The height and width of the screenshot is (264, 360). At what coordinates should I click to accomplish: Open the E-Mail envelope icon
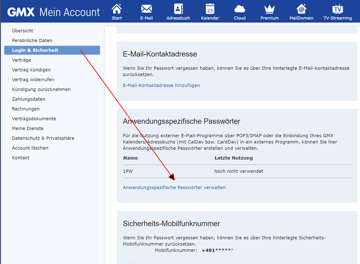tap(147, 9)
